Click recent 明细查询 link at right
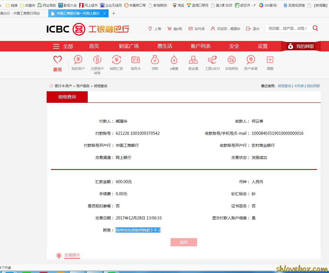 tap(285, 86)
